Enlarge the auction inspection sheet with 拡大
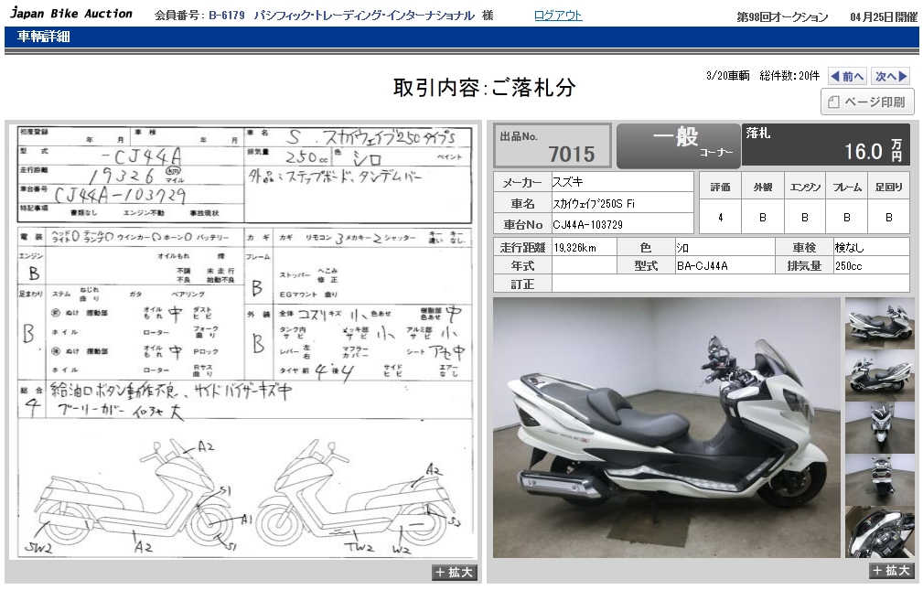 pos(455,573)
